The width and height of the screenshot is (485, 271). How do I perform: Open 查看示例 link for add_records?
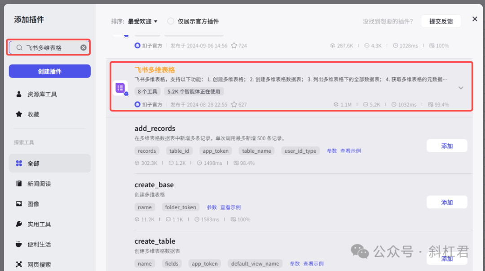pos(350,151)
